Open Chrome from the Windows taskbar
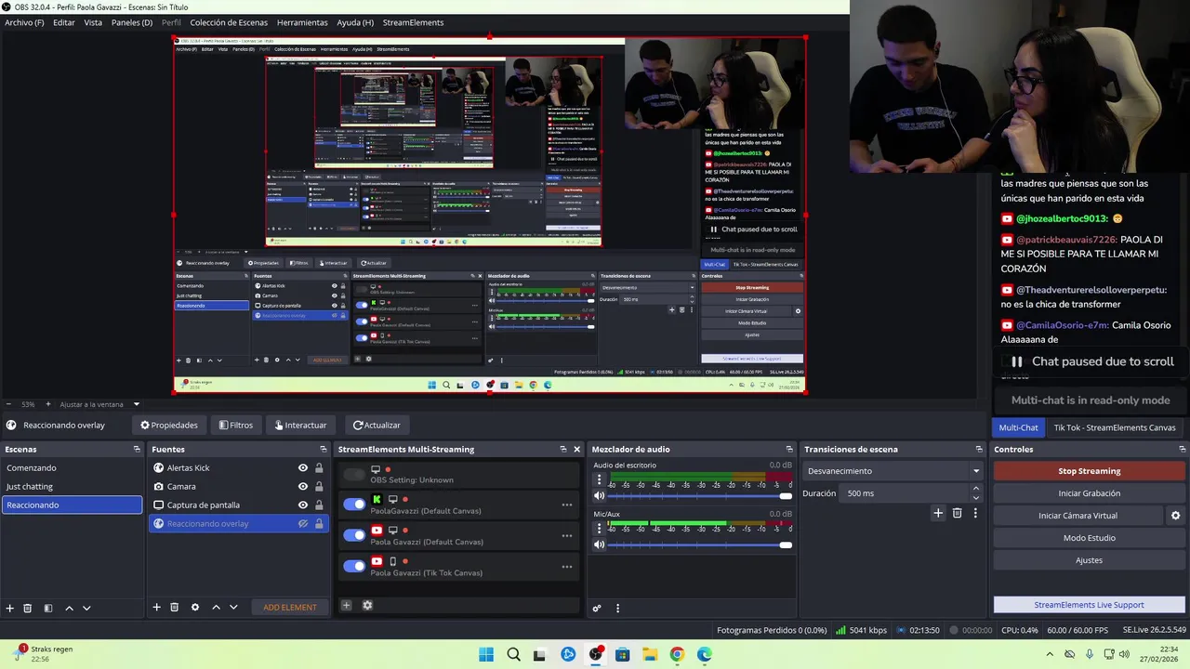This screenshot has height=669, width=1190. (677, 654)
